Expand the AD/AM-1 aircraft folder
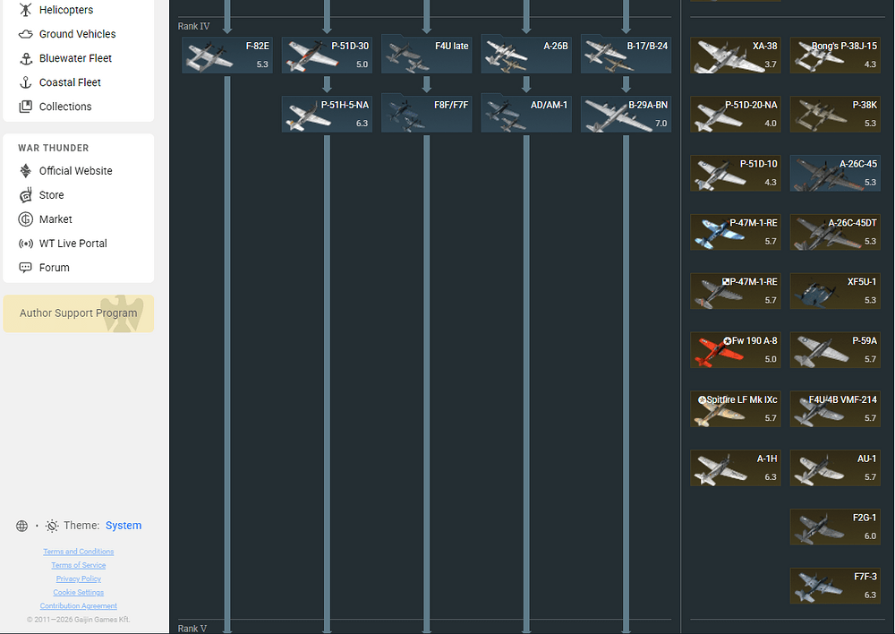Screen dimensions: 895x634 [x=525, y=115]
